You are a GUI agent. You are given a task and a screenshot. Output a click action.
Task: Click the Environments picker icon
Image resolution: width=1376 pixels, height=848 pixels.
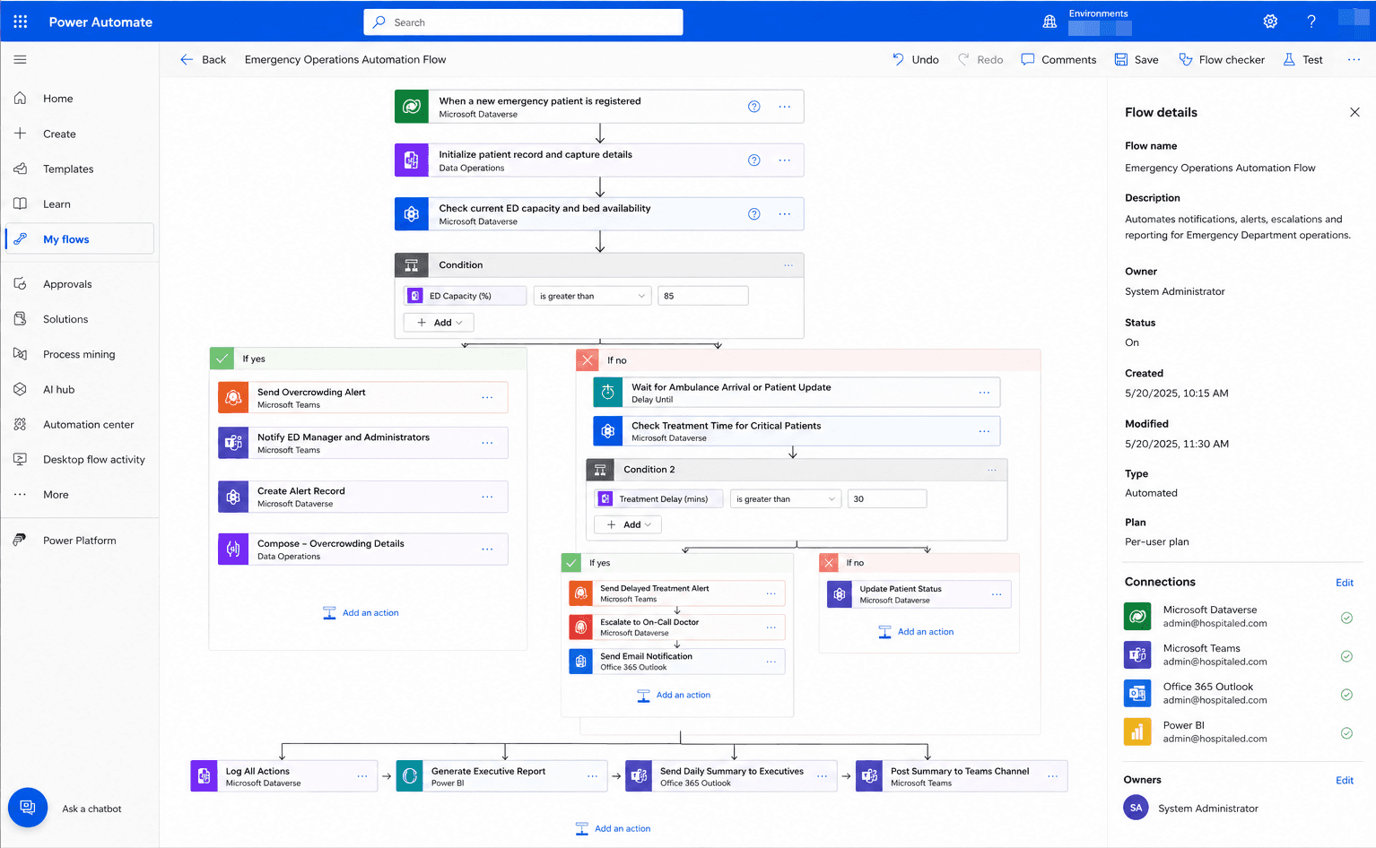click(x=1049, y=22)
